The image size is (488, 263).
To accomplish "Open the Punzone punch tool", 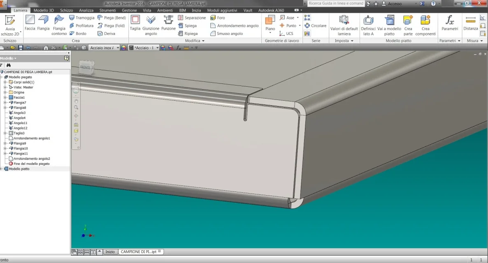I will click(x=168, y=23).
